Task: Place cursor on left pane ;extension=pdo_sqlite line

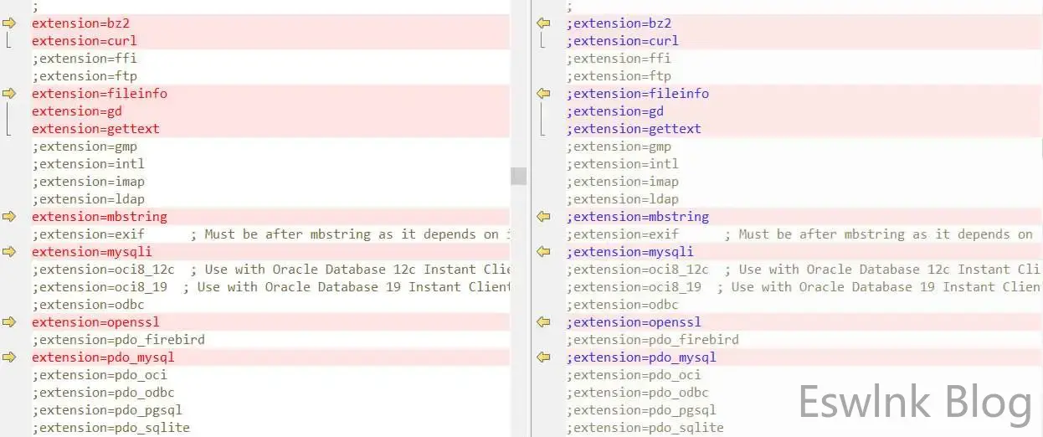Action: pos(111,428)
